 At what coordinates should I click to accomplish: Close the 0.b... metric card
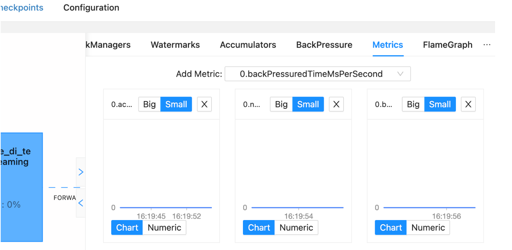click(468, 105)
